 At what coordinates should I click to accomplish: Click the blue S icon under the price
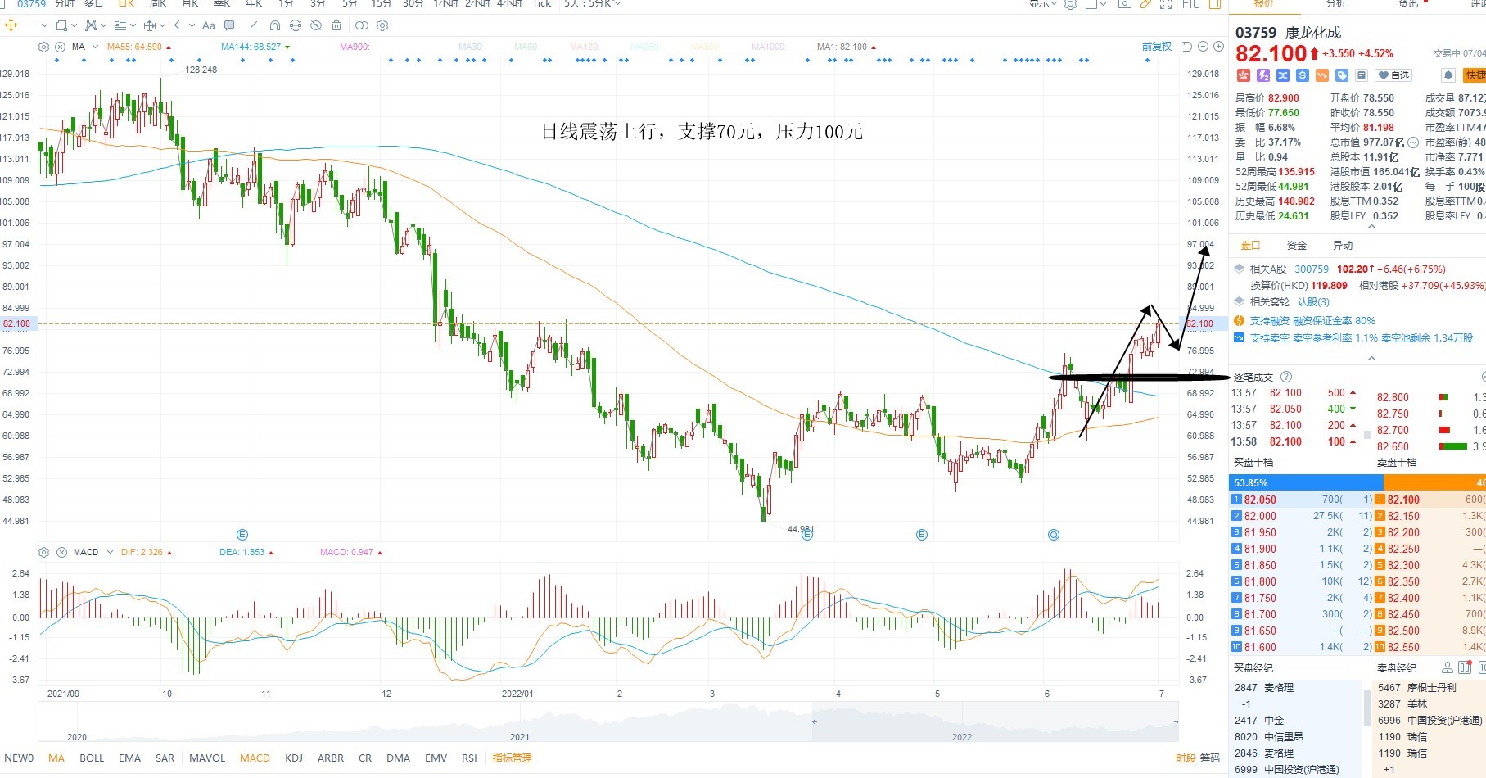point(1303,75)
